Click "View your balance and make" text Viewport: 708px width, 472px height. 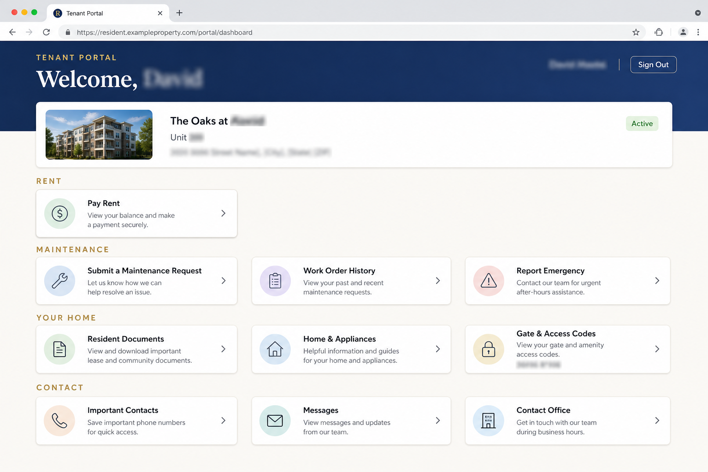click(x=131, y=215)
